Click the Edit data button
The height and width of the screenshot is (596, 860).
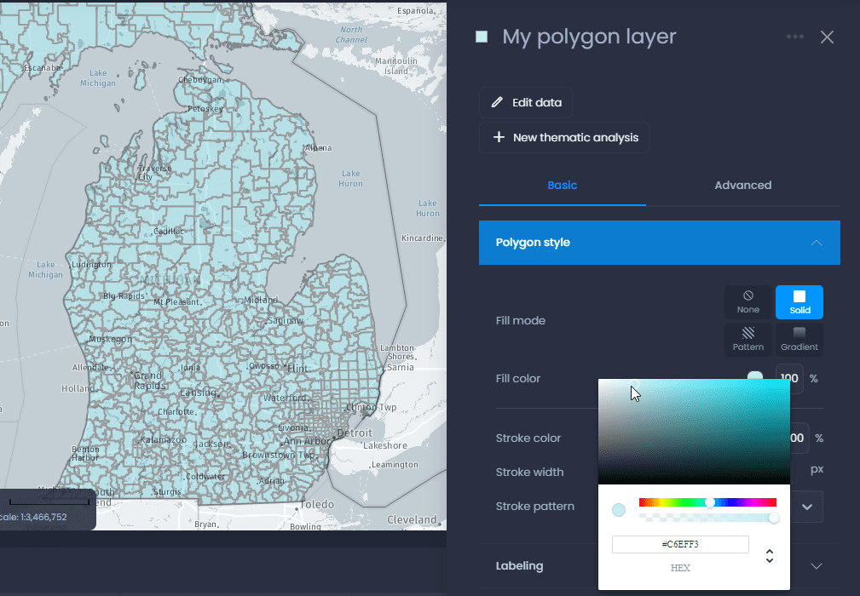click(x=525, y=102)
